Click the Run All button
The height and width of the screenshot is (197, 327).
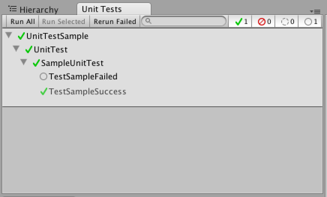22,21
